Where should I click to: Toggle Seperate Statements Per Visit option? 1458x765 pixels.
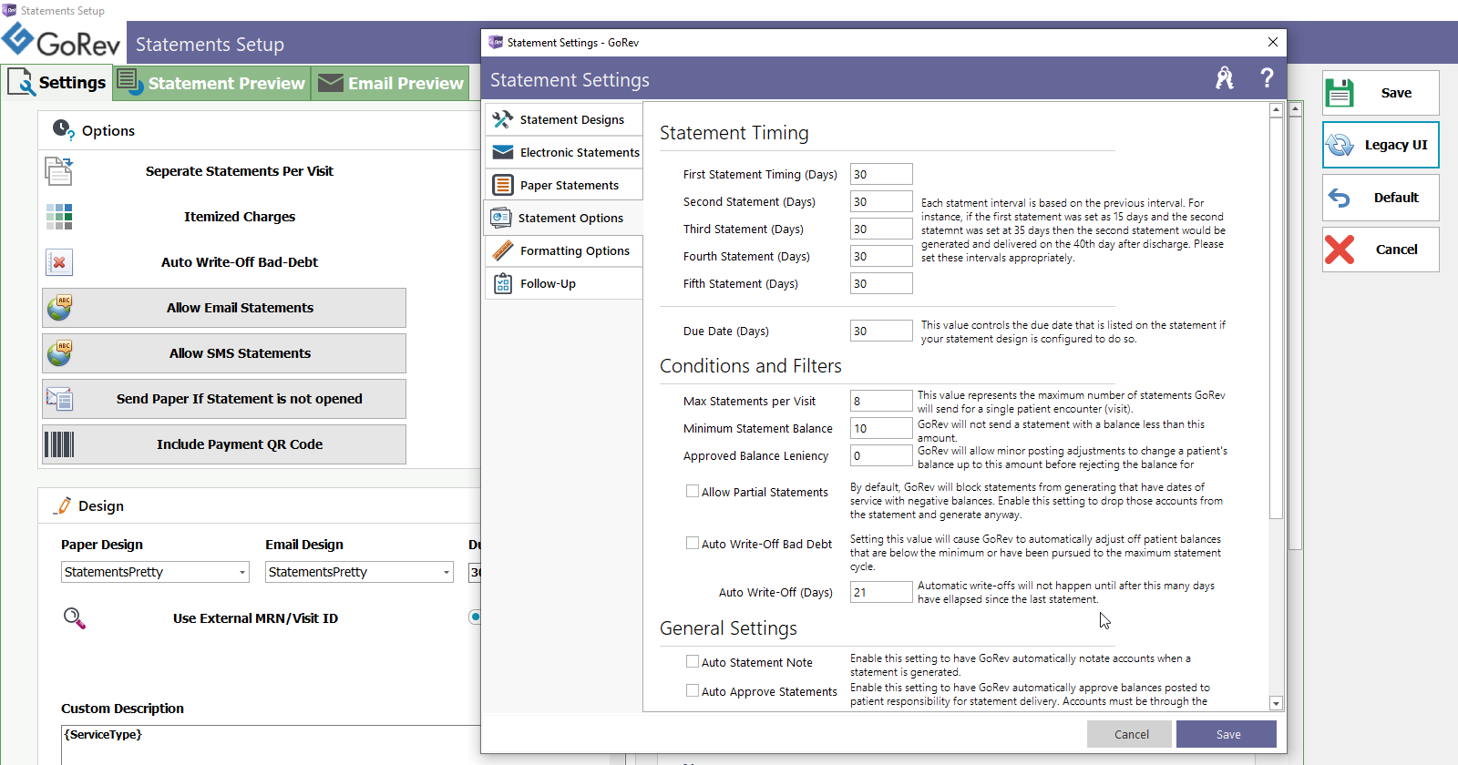pyautogui.click(x=224, y=171)
